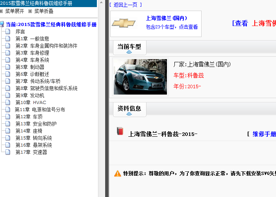Open 第11章 电源和信号分布

pyautogui.click(x=40, y=110)
